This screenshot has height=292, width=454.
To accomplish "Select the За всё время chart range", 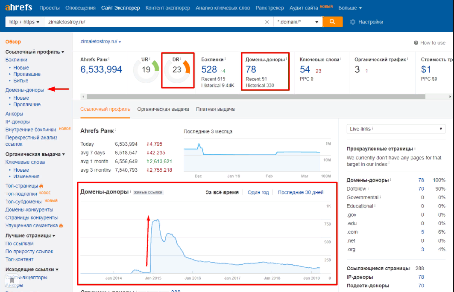I will (222, 192).
